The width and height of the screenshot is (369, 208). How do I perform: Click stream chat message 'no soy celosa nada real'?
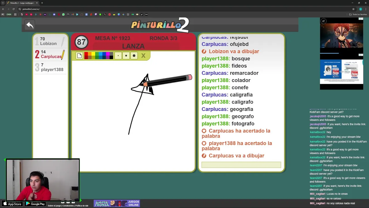pyautogui.click(x=341, y=203)
